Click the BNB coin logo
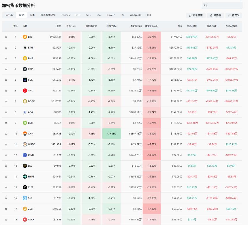248x225 pixels. tap(25, 58)
